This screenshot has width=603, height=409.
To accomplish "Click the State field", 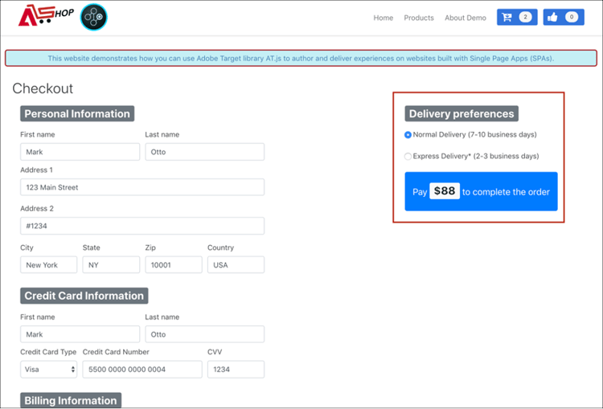I will pyautogui.click(x=111, y=265).
